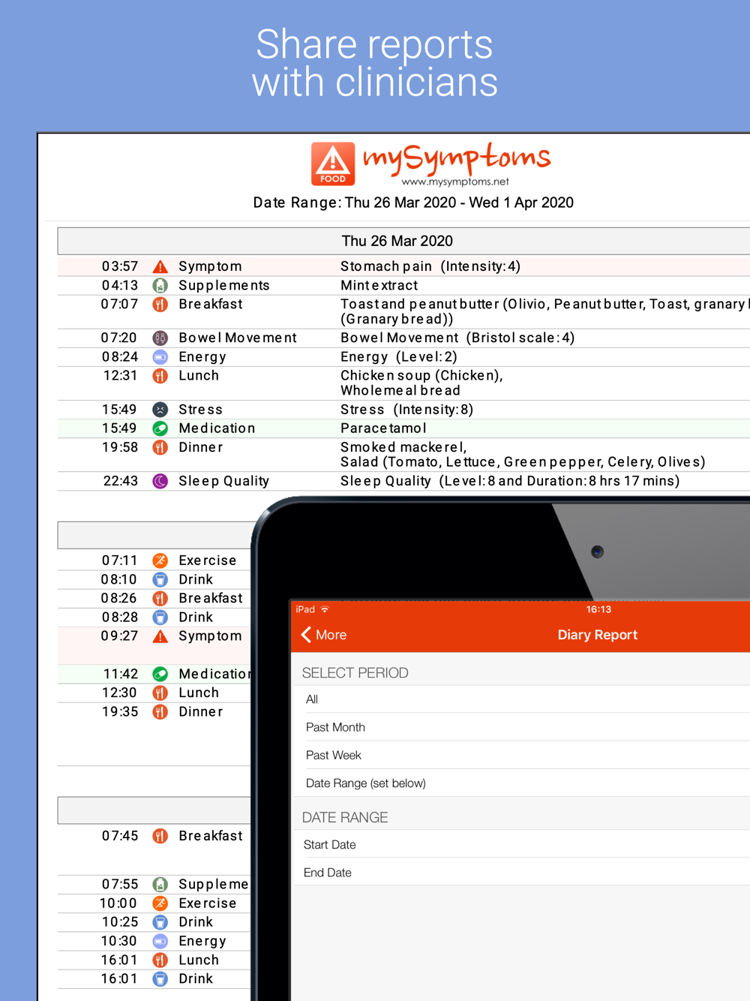750x1001 pixels.
Task: Tap the 15:49 Stress face icon
Action: [x=160, y=409]
